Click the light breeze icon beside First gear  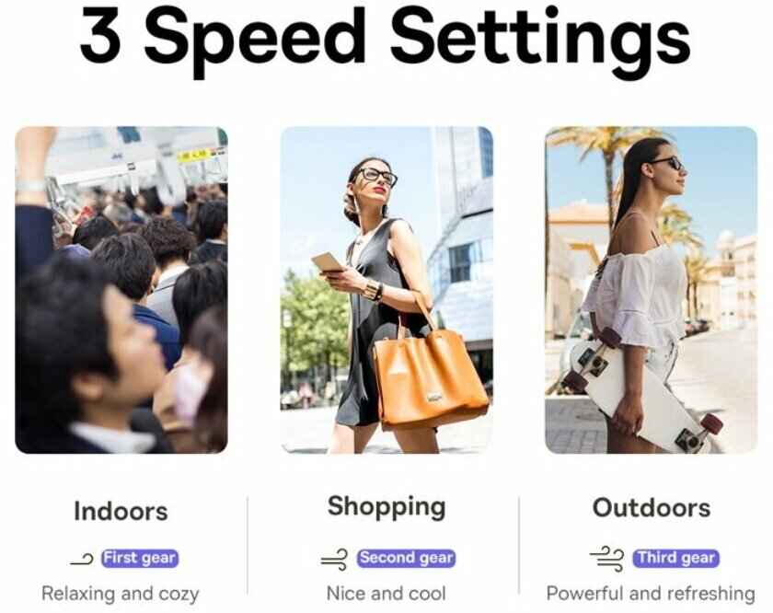click(81, 560)
